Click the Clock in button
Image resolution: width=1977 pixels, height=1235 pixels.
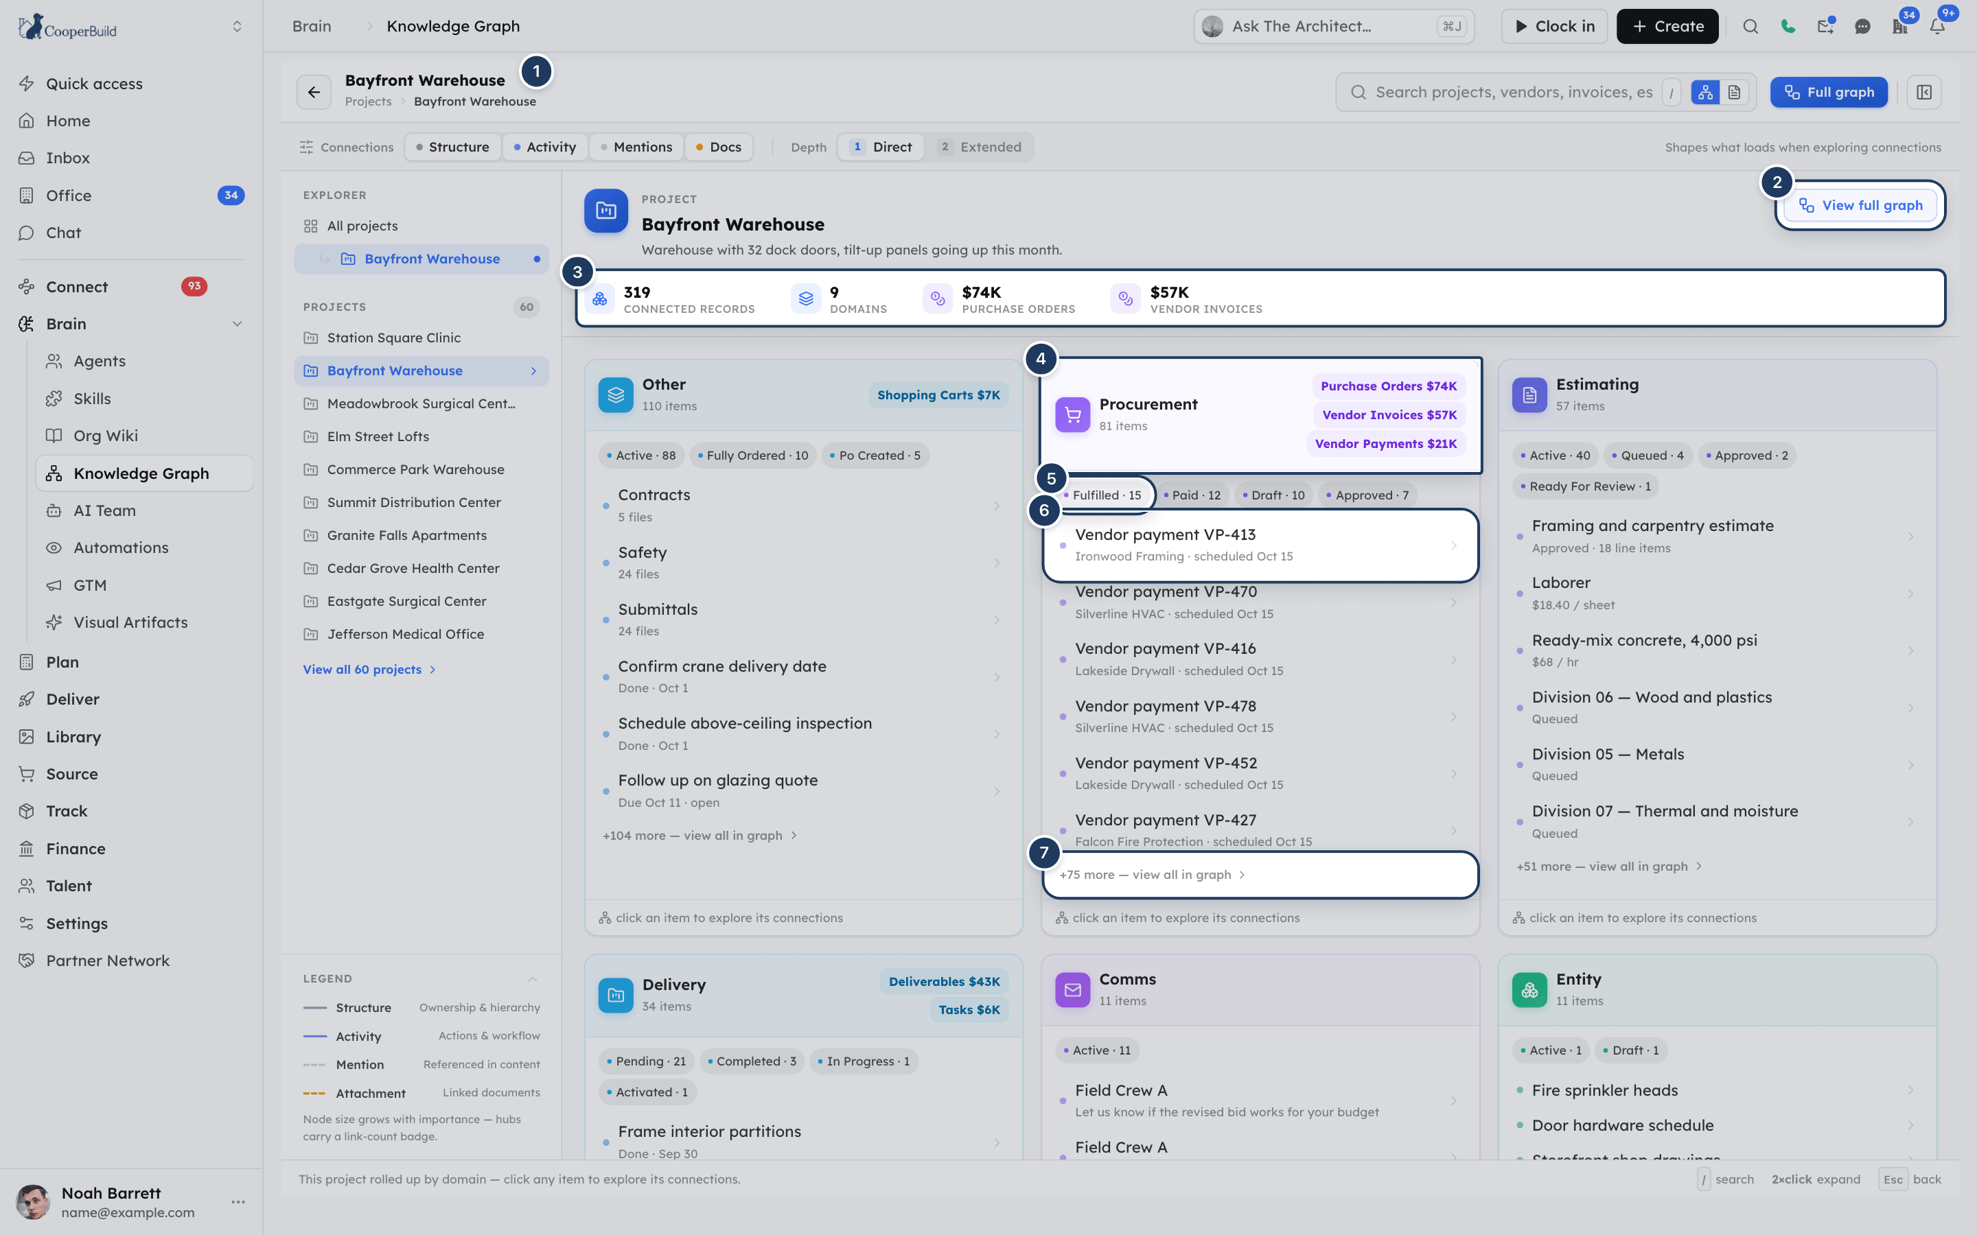tap(1554, 26)
